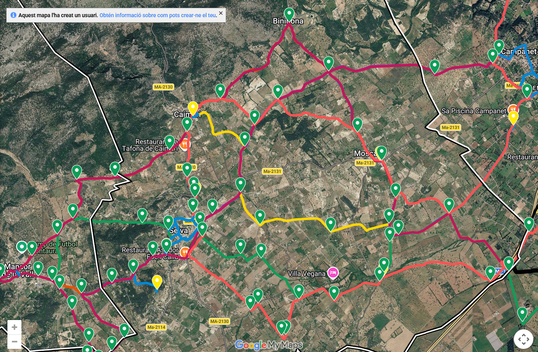Click the Sa Piscina Campanet label
The width and height of the screenshot is (538, 352).
tap(474, 111)
